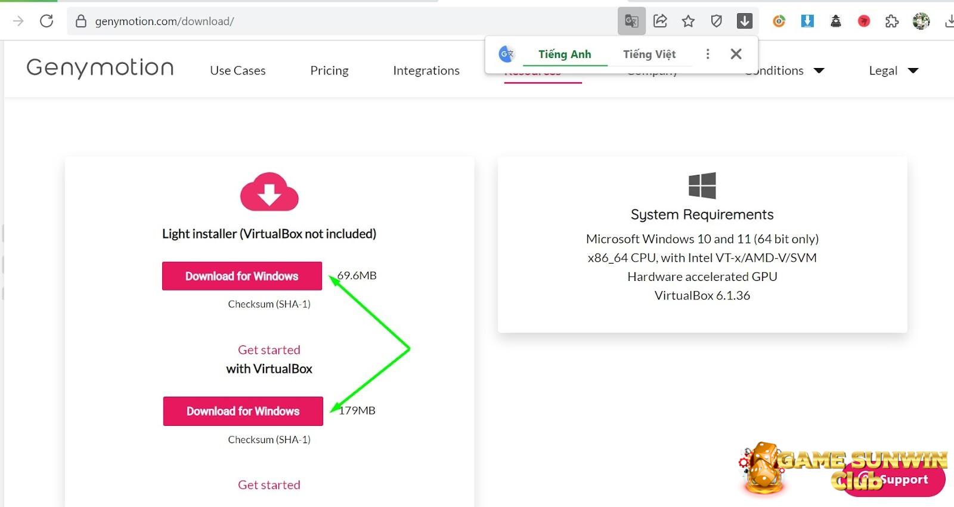Open Checksum (SHA-1) under 179MB download

click(x=269, y=440)
